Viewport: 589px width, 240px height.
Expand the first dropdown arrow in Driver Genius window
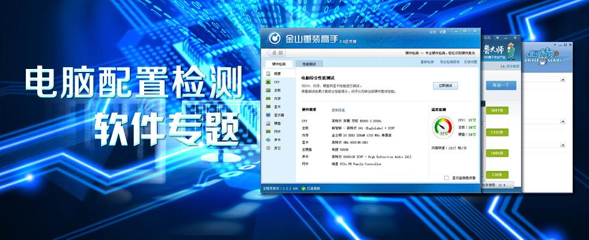[563, 80]
